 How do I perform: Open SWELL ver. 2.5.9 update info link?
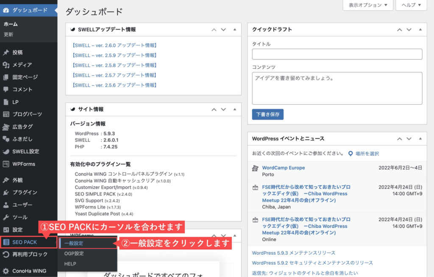114,55
